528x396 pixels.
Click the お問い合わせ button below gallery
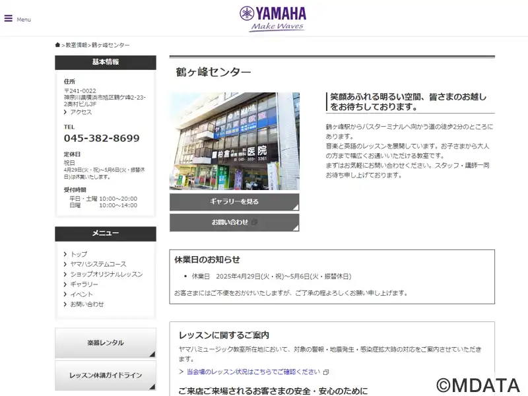[234, 222]
